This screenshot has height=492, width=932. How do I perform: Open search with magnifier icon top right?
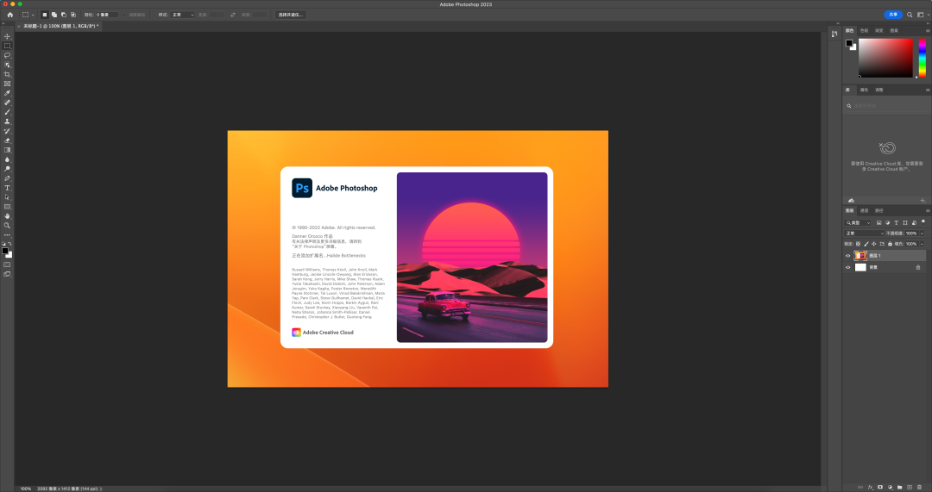click(910, 15)
